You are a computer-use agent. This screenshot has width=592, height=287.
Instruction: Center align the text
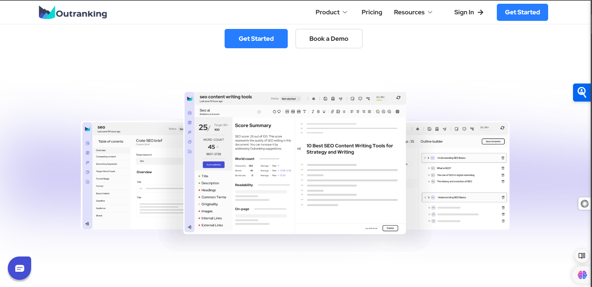(358, 112)
